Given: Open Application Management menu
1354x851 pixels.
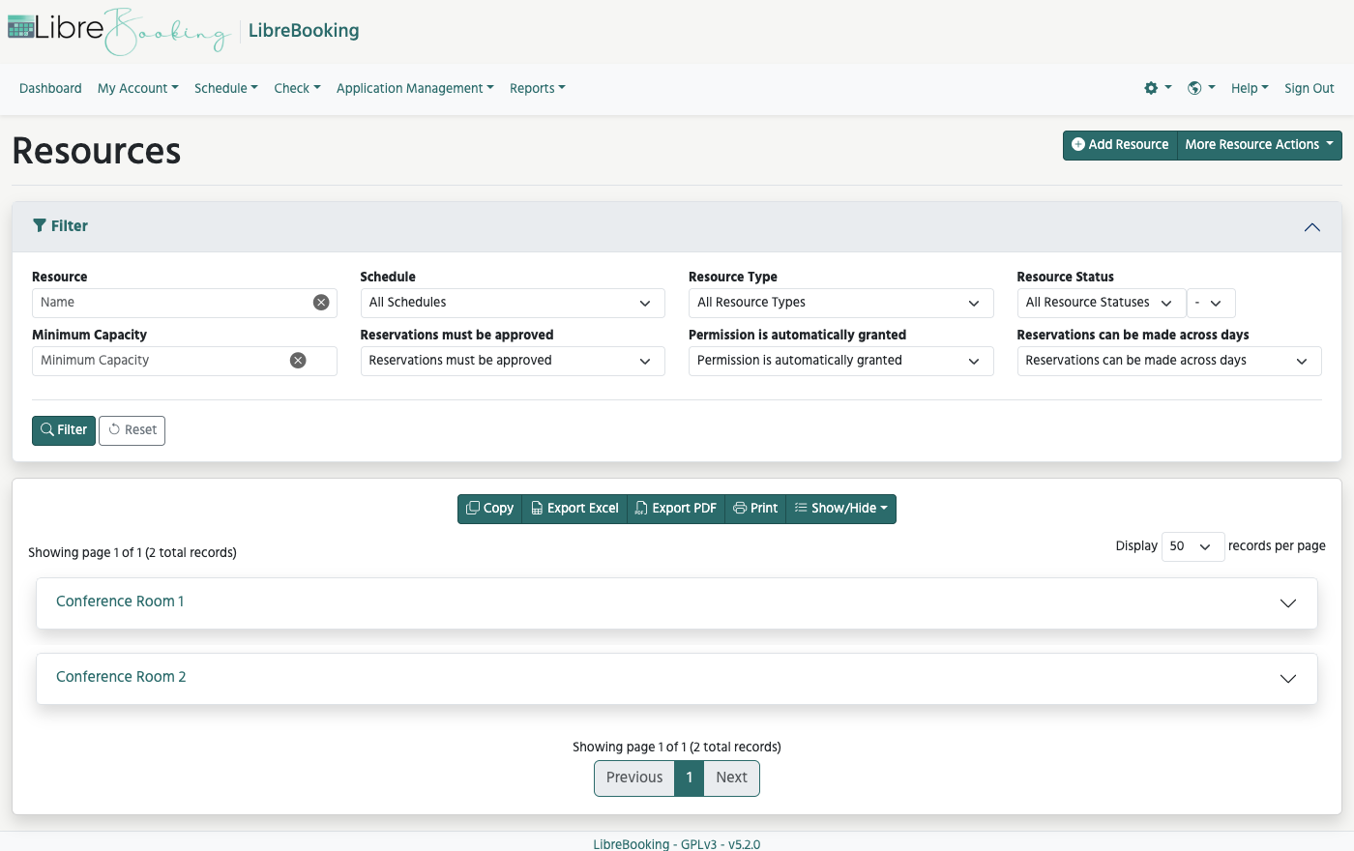Looking at the screenshot, I should coord(415,88).
